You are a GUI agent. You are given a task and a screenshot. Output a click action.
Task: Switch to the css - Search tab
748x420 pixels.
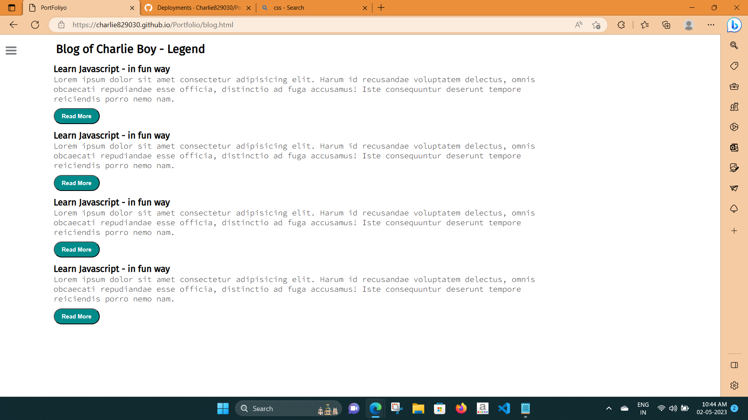(315, 8)
